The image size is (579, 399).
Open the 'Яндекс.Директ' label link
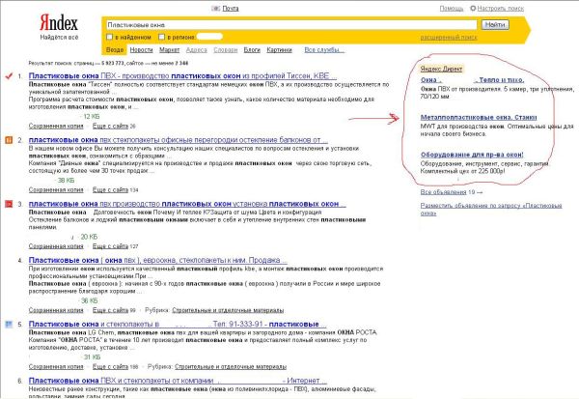[x=441, y=69]
